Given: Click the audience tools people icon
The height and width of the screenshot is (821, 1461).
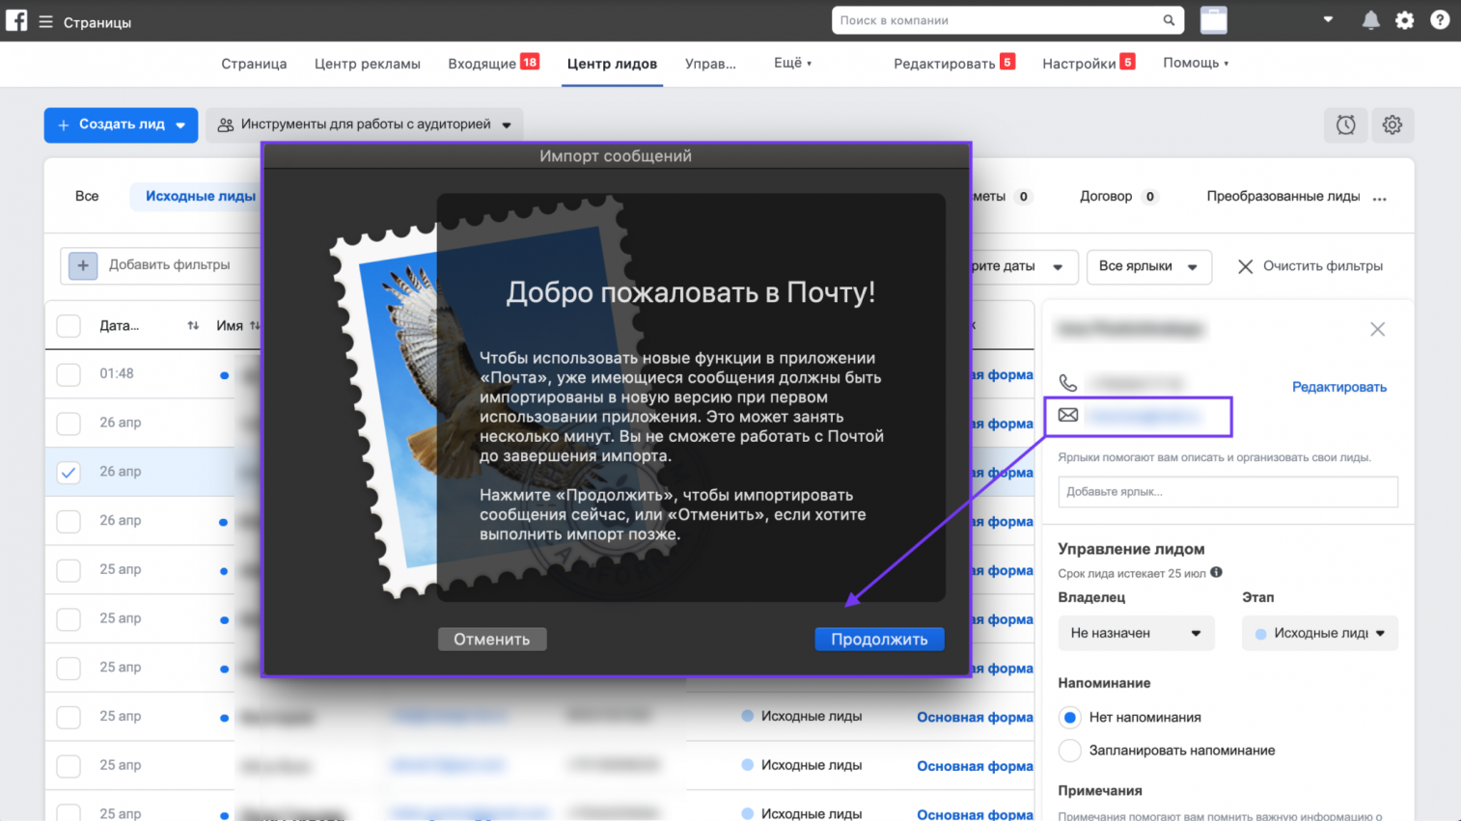Looking at the screenshot, I should pos(226,124).
